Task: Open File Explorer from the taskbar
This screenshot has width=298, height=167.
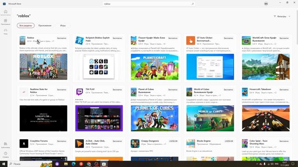Action: pos(66,164)
